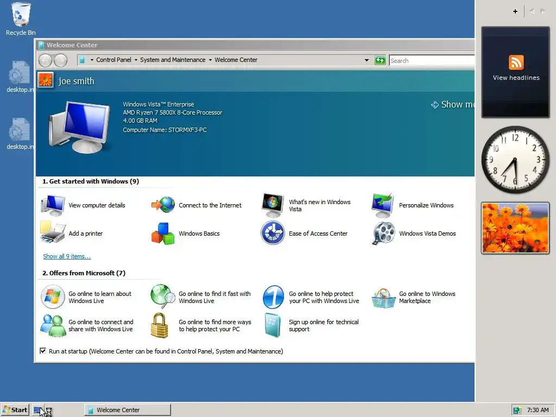Click the AMD Ryzen 7 5800X processor text

172,112
